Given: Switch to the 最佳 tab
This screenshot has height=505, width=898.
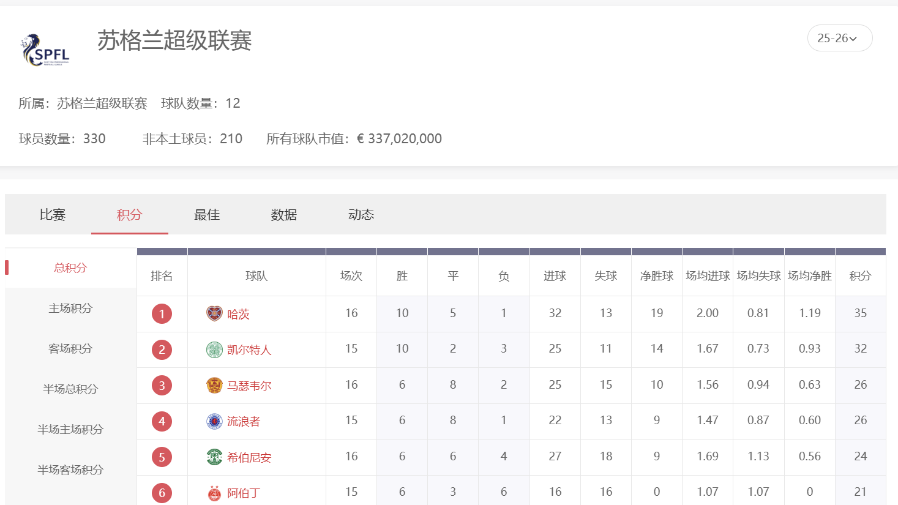Looking at the screenshot, I should (207, 215).
